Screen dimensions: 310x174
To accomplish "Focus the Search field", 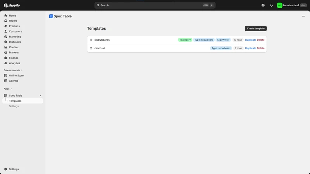I will pos(155,5).
